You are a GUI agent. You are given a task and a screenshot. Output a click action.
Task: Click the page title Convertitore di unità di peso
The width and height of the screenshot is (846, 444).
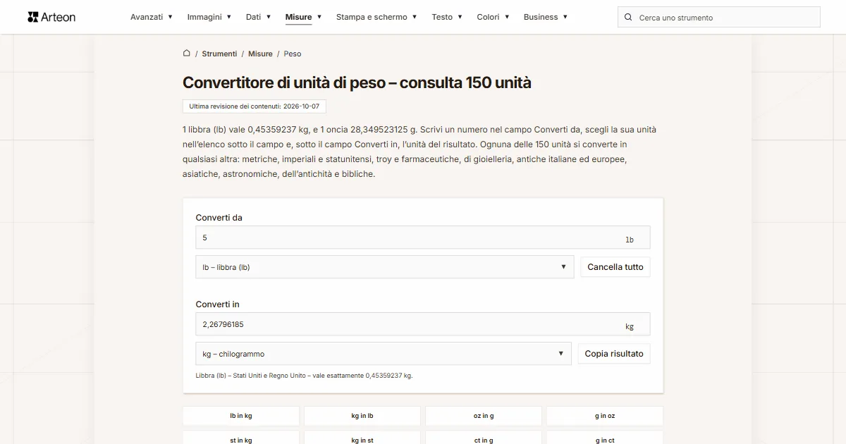point(357,82)
